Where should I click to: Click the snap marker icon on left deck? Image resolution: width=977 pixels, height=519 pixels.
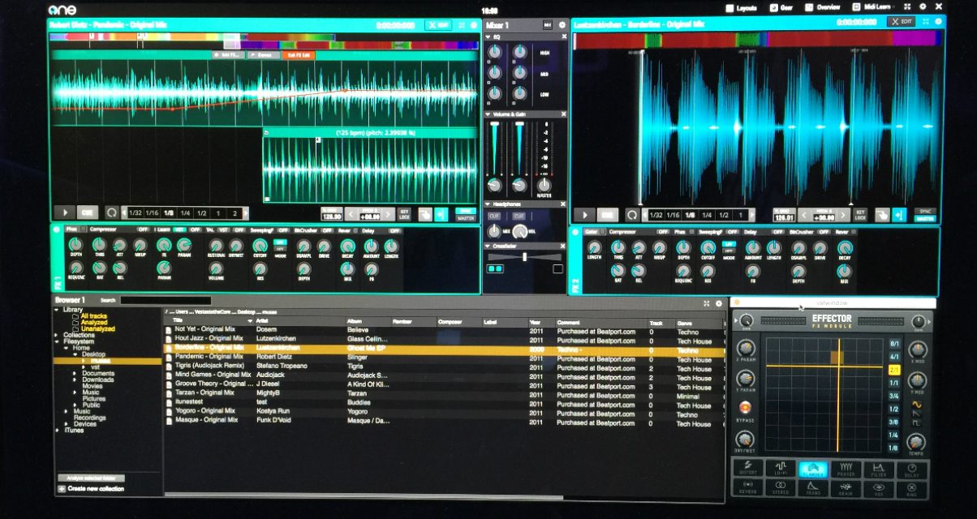[441, 214]
